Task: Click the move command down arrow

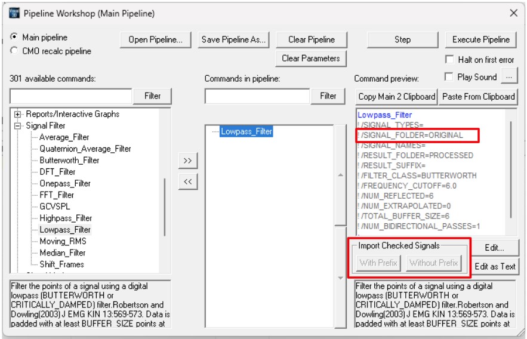Action: (x=340, y=278)
